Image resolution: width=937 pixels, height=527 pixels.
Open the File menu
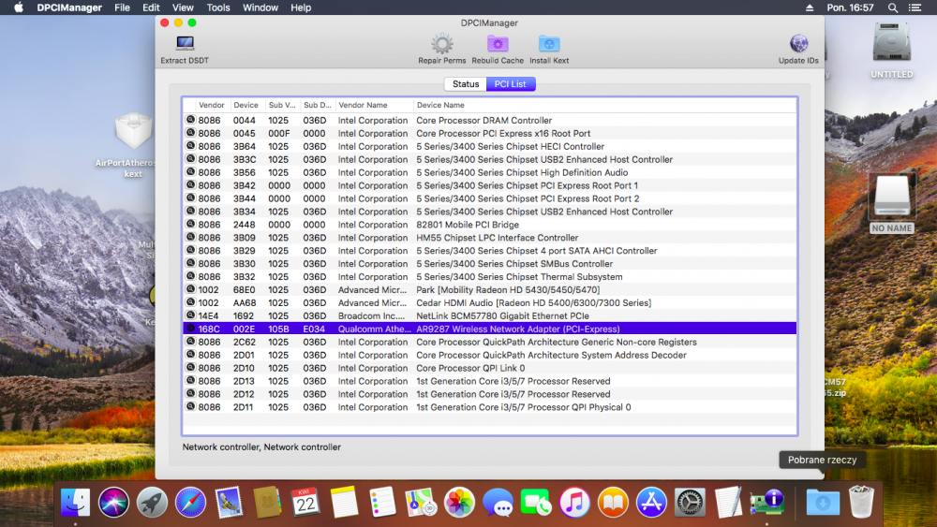click(x=122, y=7)
